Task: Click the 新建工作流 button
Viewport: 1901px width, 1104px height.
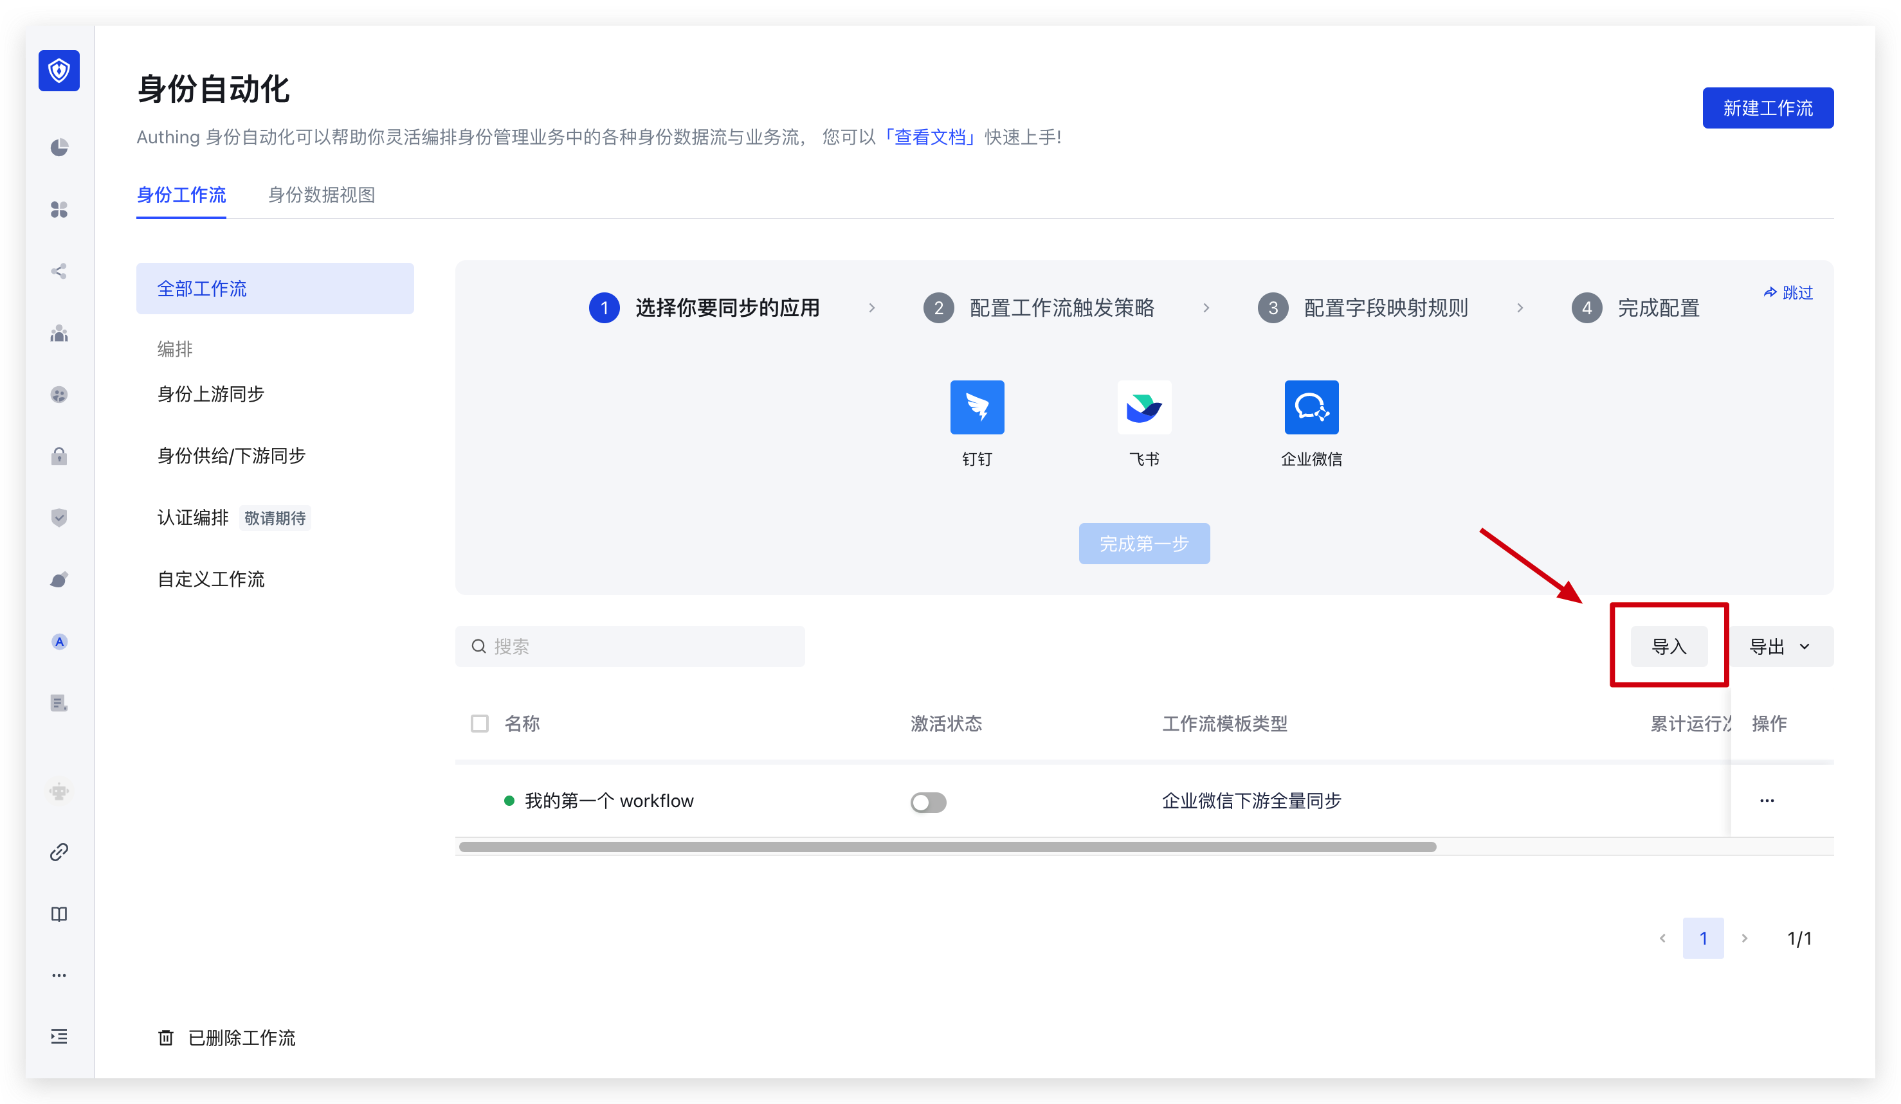Action: coord(1767,108)
